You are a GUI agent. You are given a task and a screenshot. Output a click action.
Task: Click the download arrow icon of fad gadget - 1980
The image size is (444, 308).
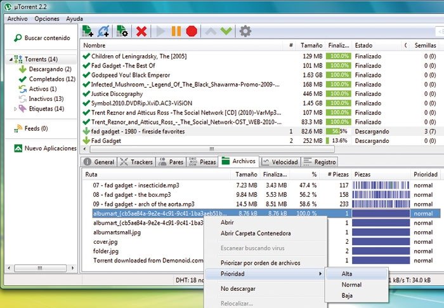click(x=86, y=131)
